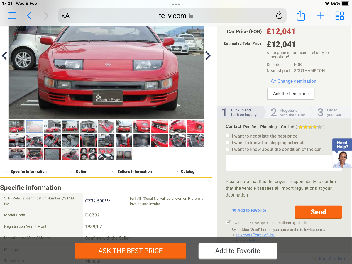Reload the tc-v.com page
This screenshot has width=352, height=264.
pos(279,16)
